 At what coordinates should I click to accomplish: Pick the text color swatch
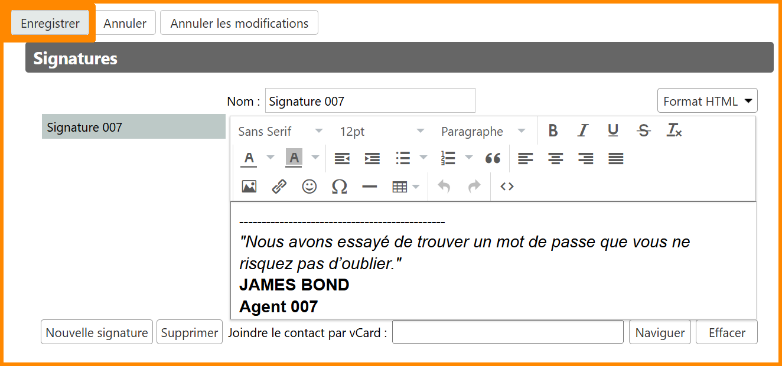249,158
